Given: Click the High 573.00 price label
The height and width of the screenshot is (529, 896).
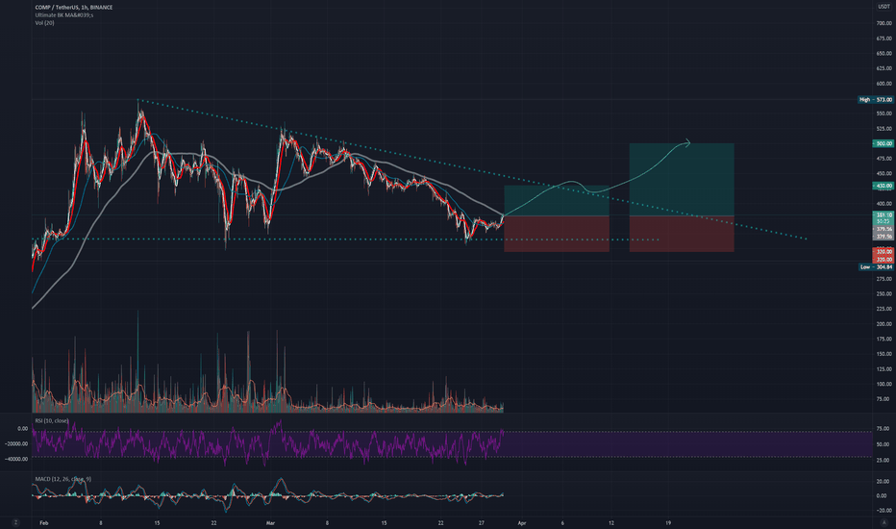Looking at the screenshot, I should (x=876, y=99).
